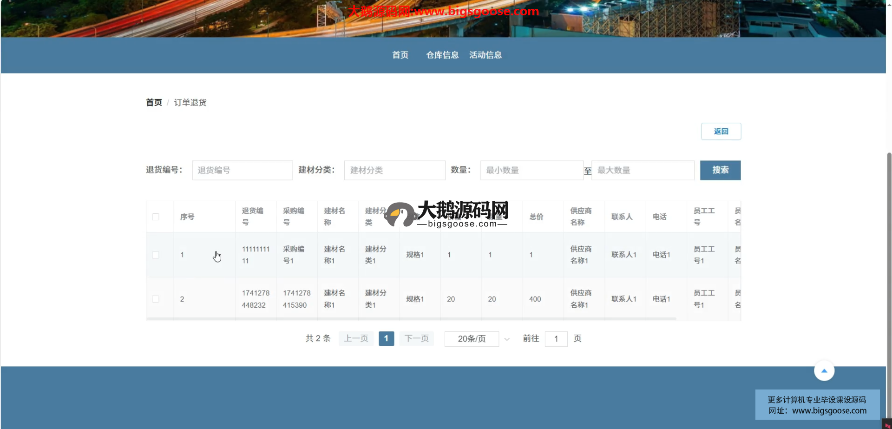The height and width of the screenshot is (429, 892).
Task: Open 首页 in the navigation bar
Action: (x=400, y=55)
